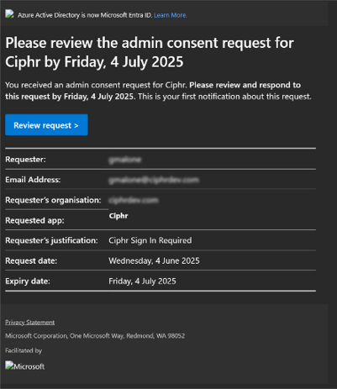Click the admin consent request heading
Screen dimensions: 337x389
[150, 52]
